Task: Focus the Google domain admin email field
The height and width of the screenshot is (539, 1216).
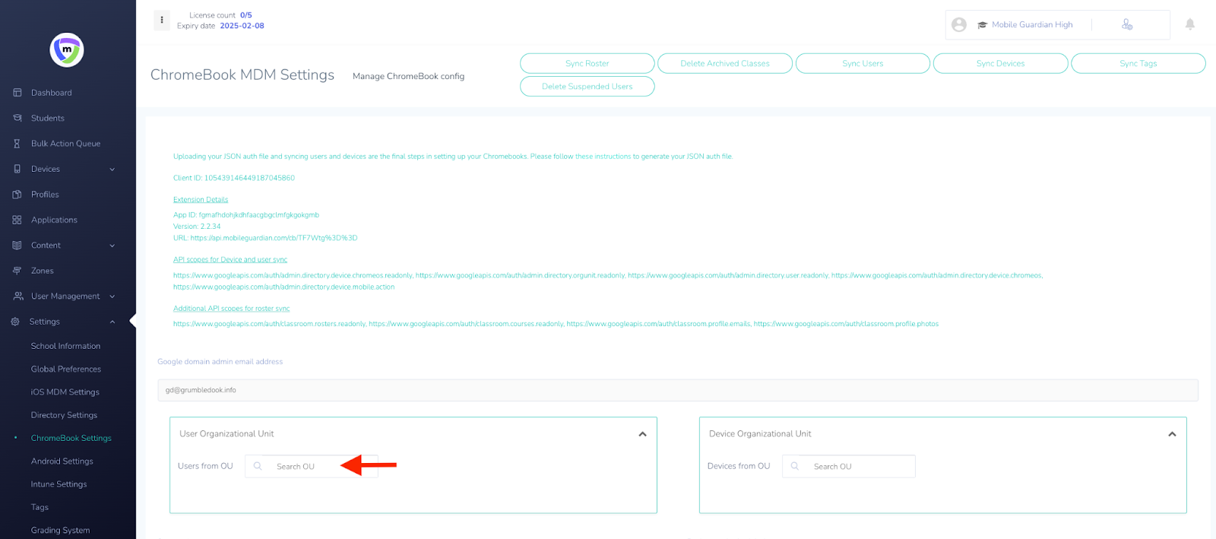Action: 676,390
